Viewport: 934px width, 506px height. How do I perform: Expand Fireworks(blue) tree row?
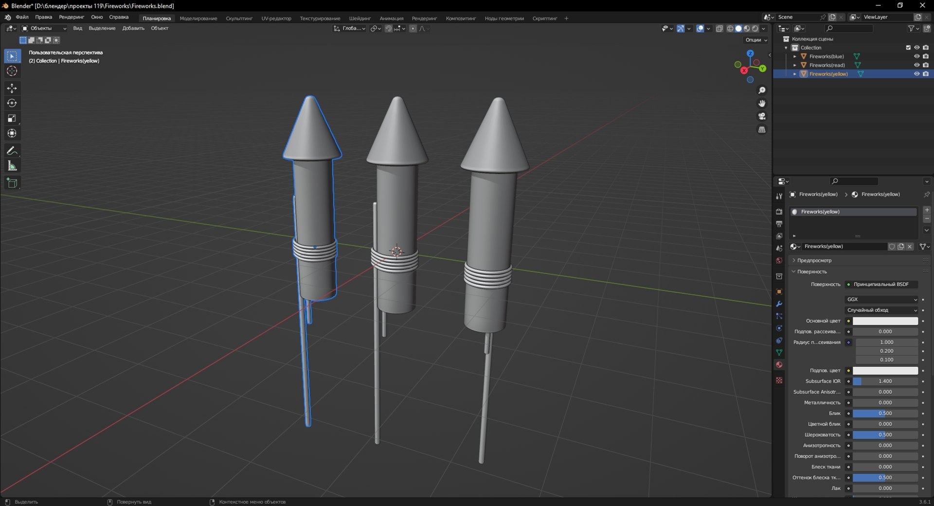(x=795, y=56)
